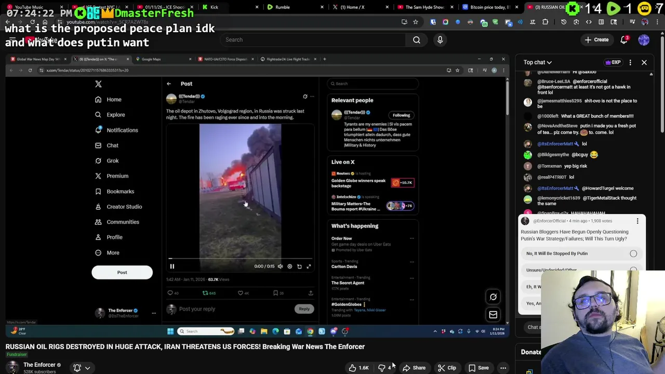Reply to the tweet comment icon
665x374 pixels.
point(170,293)
